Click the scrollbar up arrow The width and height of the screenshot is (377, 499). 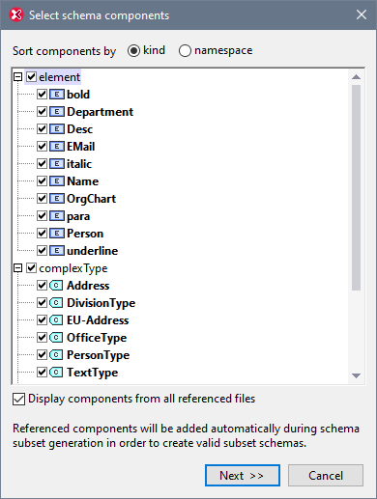tap(356, 77)
